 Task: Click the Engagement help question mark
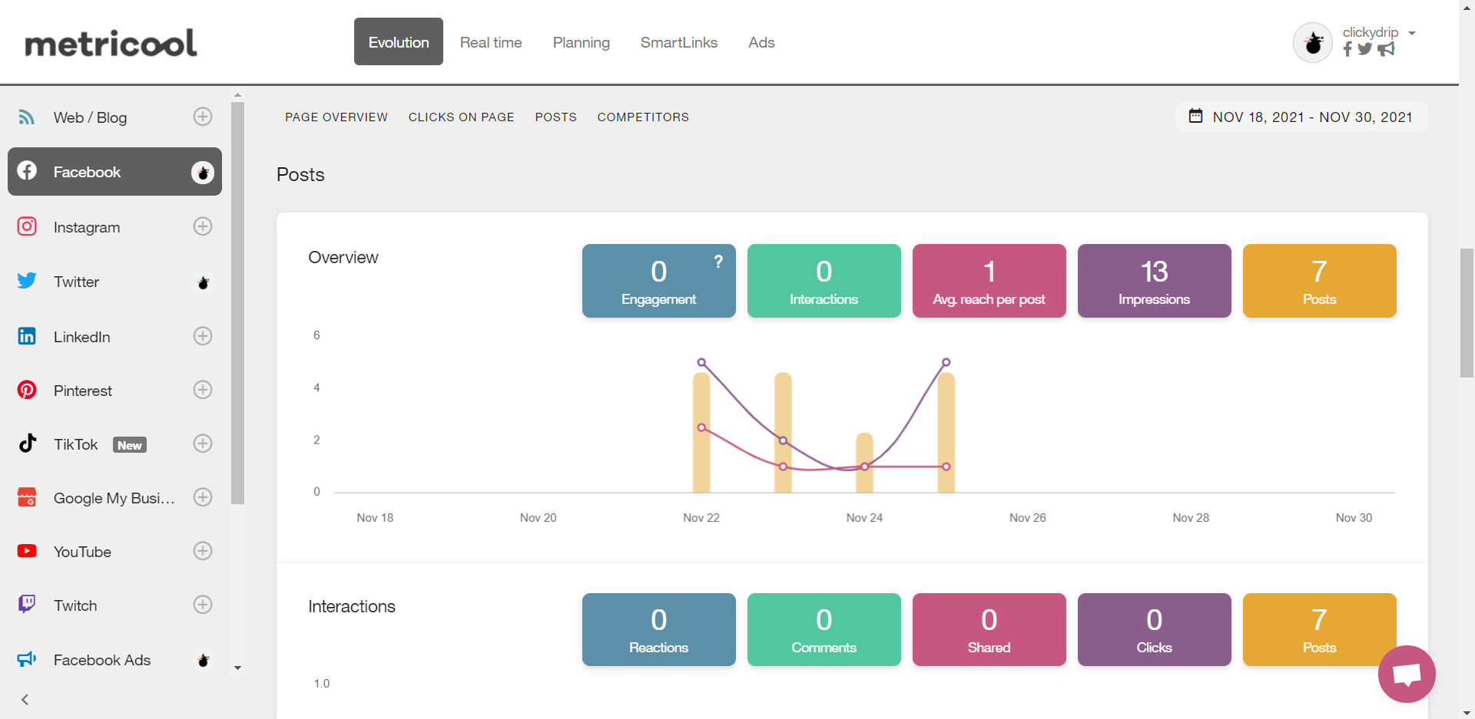(x=718, y=262)
